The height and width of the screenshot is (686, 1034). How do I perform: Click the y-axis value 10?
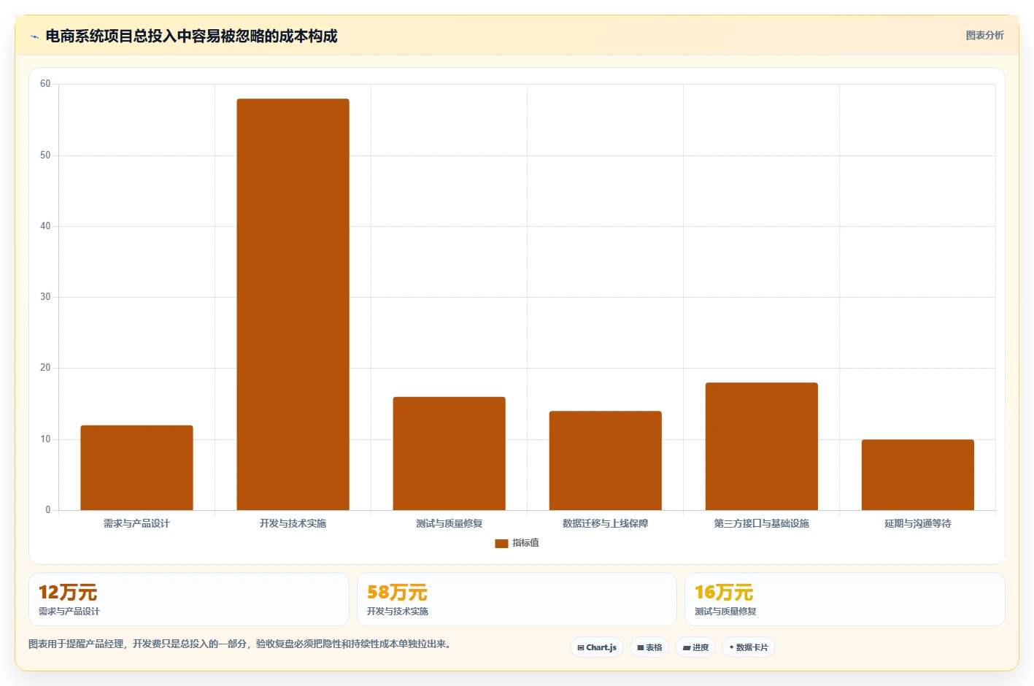tap(45, 439)
